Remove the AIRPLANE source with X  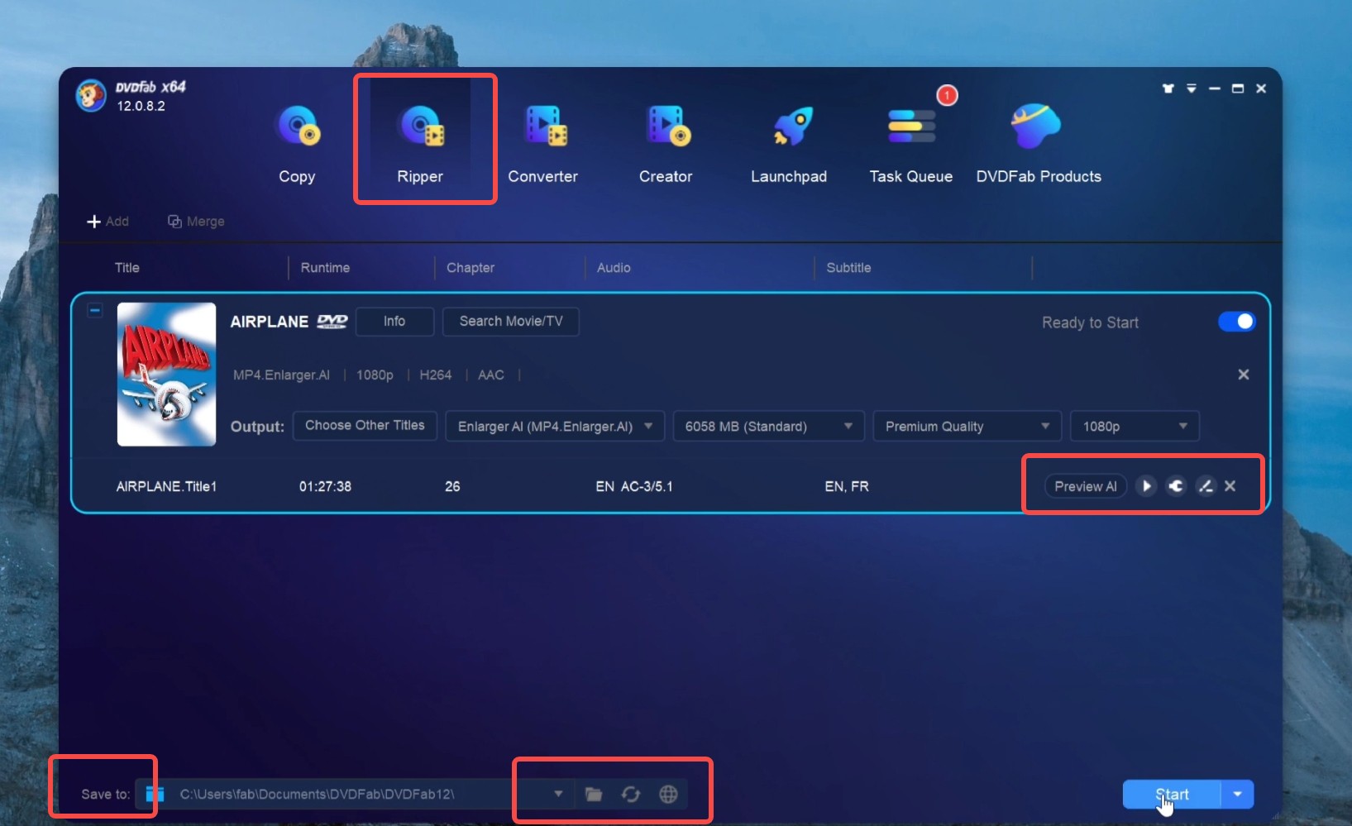click(x=1243, y=375)
